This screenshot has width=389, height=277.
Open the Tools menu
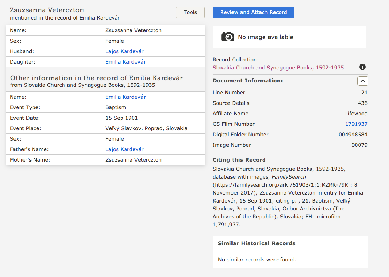pyautogui.click(x=190, y=12)
